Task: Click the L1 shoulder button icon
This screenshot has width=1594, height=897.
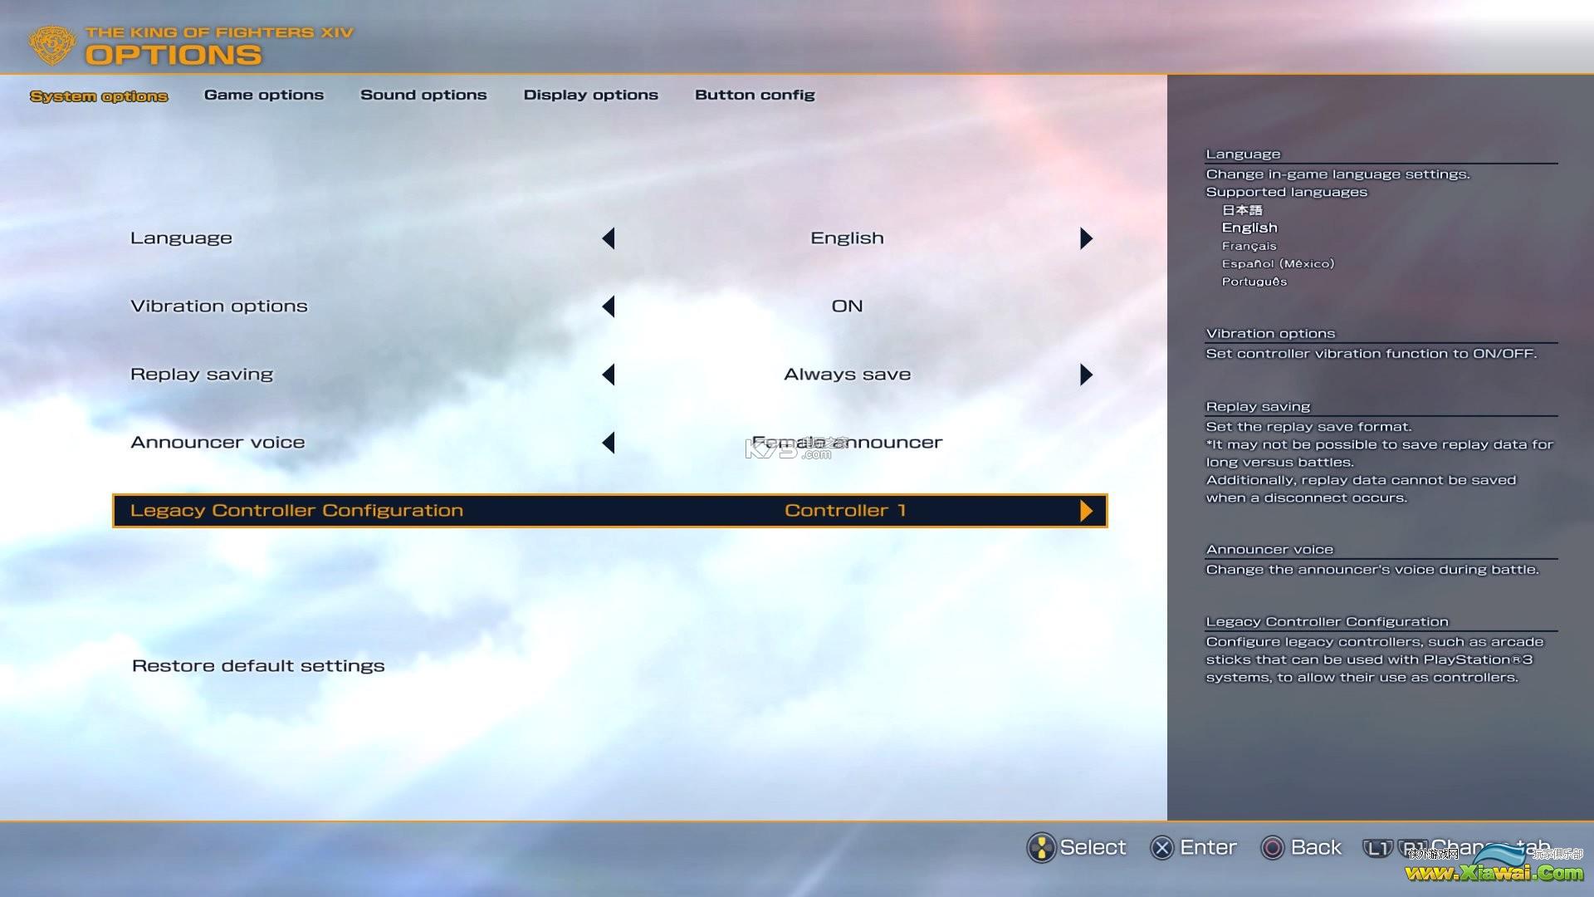Action: [x=1377, y=848]
